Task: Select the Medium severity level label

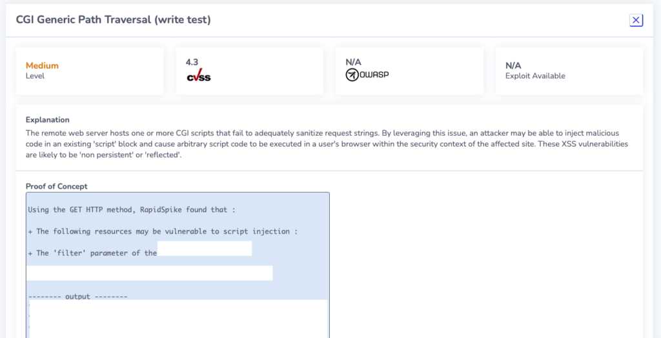Action: coord(42,66)
